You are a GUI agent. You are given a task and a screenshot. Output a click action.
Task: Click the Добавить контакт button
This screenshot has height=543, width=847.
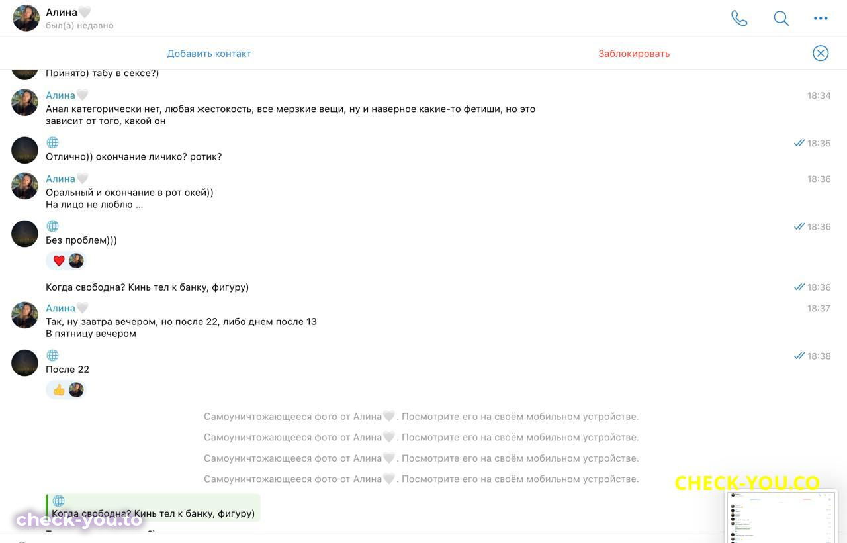point(209,54)
